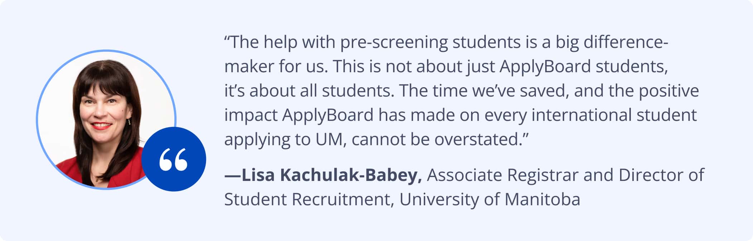Click the words Associate Registrar

502,175
